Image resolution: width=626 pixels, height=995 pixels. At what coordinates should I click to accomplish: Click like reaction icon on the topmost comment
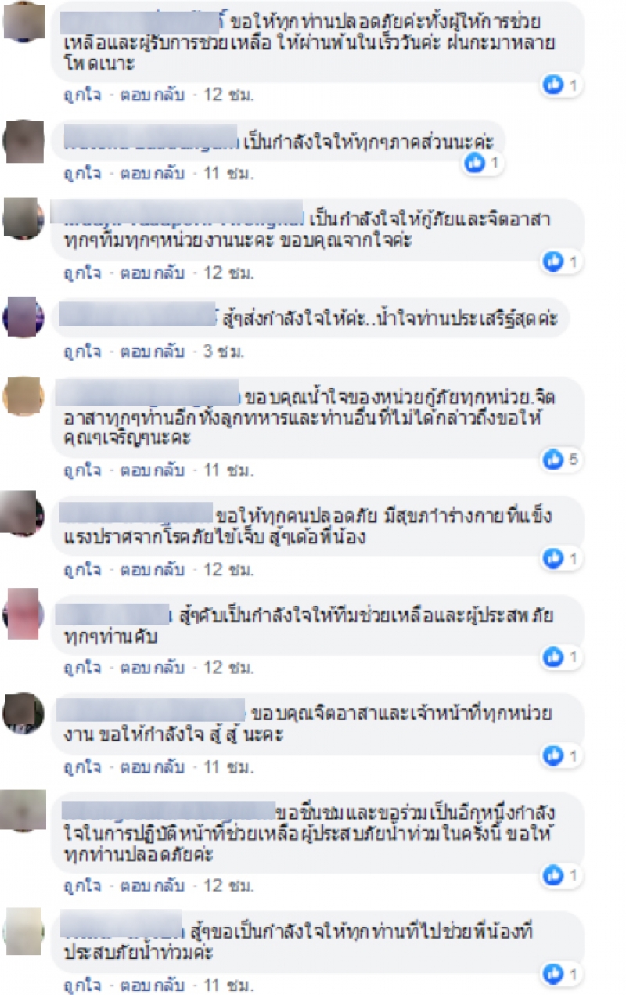pyautogui.click(x=554, y=85)
